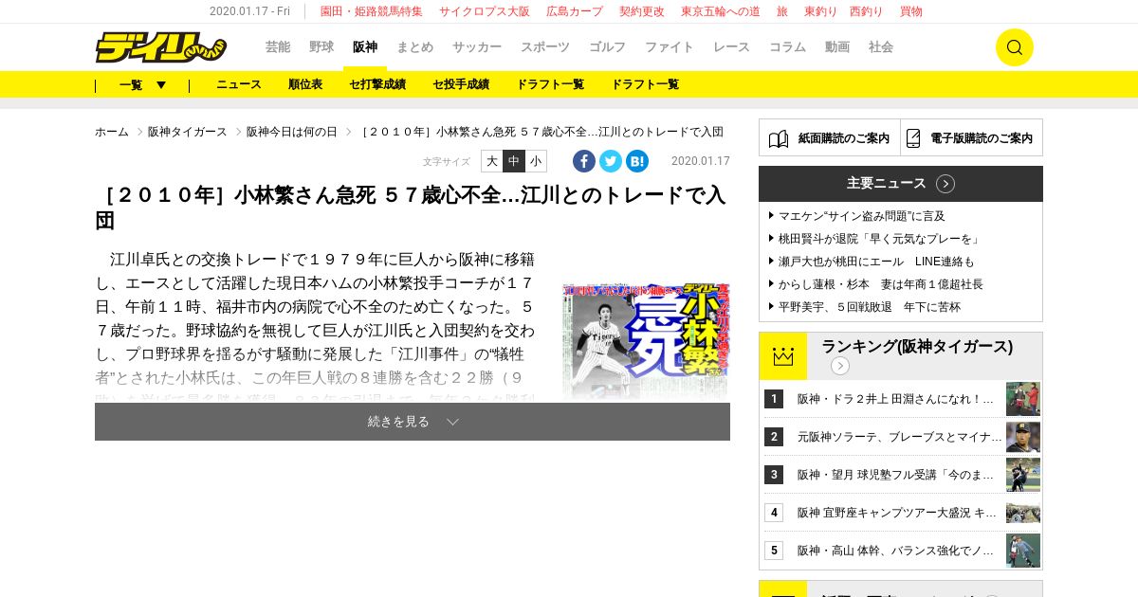
Task: Click the rank 5 article thumbnail
Action: 1023,551
